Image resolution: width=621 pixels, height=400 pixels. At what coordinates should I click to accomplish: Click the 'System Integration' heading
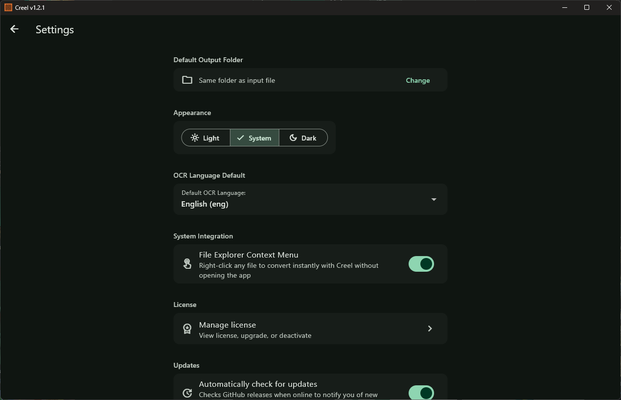coord(203,236)
